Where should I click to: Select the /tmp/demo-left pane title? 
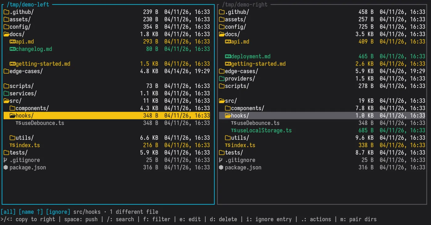(28, 5)
